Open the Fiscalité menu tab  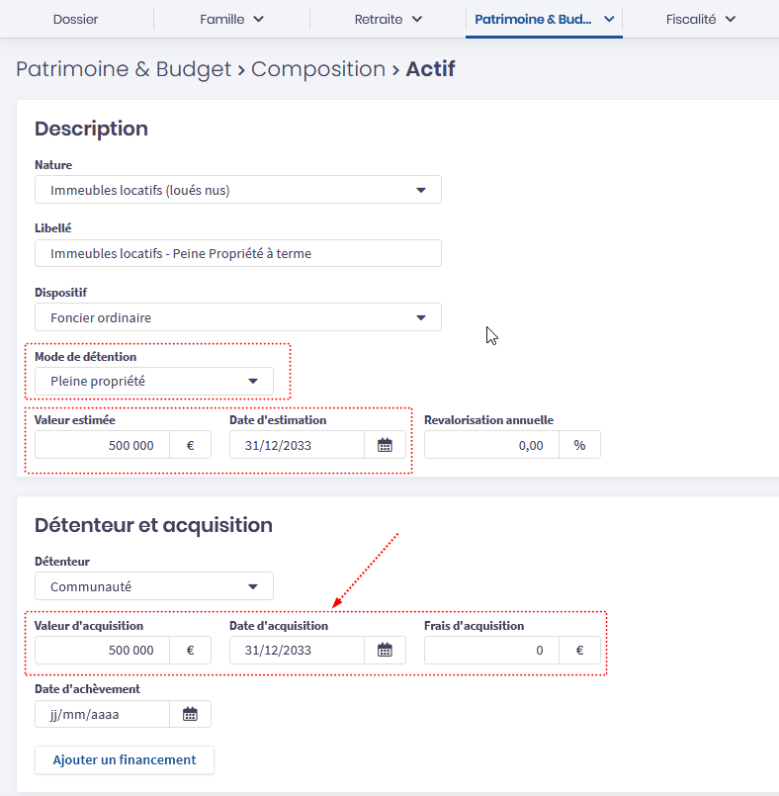point(700,19)
